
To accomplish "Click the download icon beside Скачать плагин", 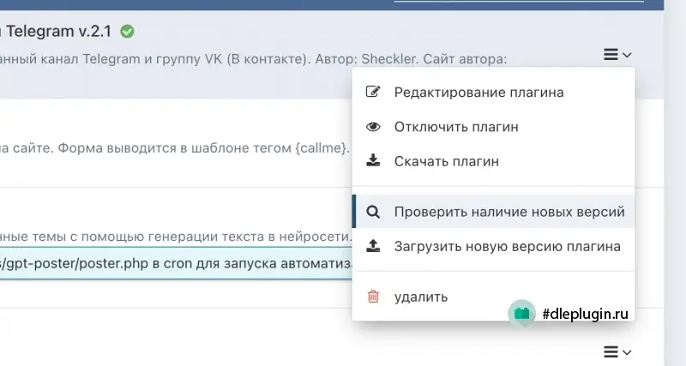I will click(373, 160).
